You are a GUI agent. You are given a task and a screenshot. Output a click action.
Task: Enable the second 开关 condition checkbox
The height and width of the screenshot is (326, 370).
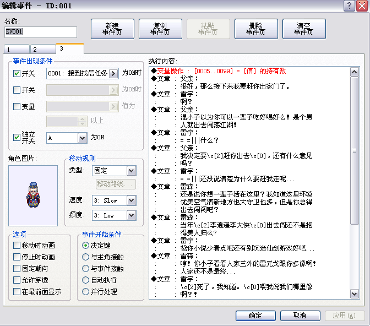pos(17,90)
